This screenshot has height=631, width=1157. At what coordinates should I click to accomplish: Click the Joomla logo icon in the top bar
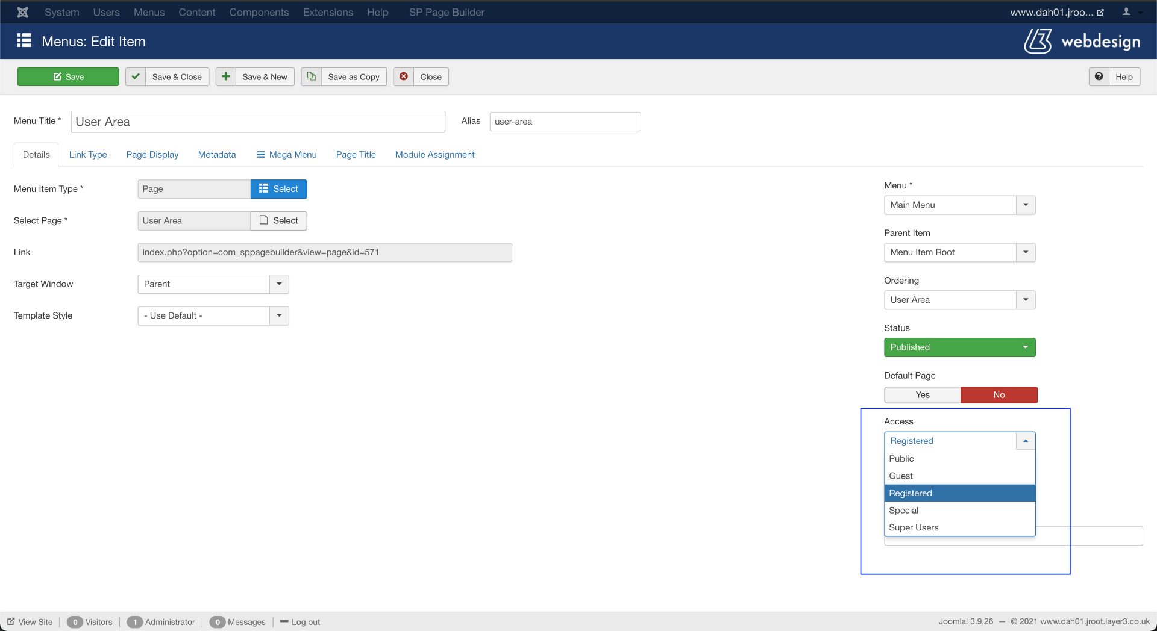(23, 12)
